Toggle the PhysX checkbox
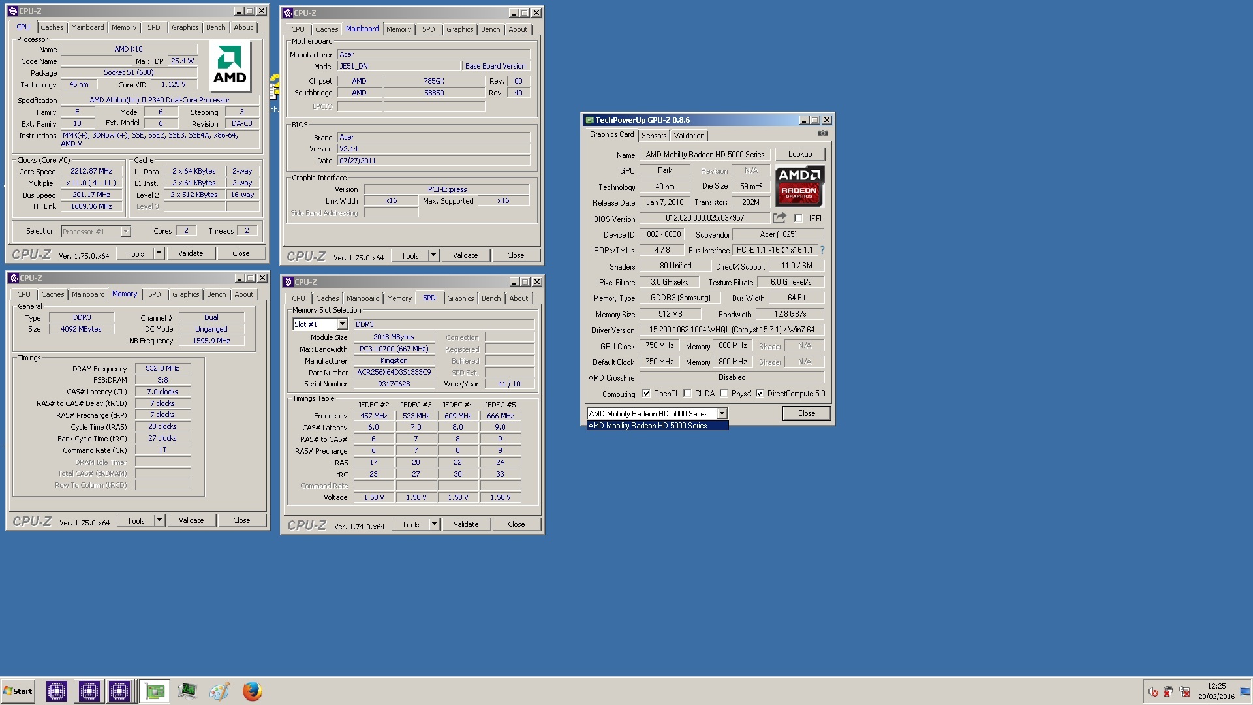The height and width of the screenshot is (705, 1253). coord(724,394)
